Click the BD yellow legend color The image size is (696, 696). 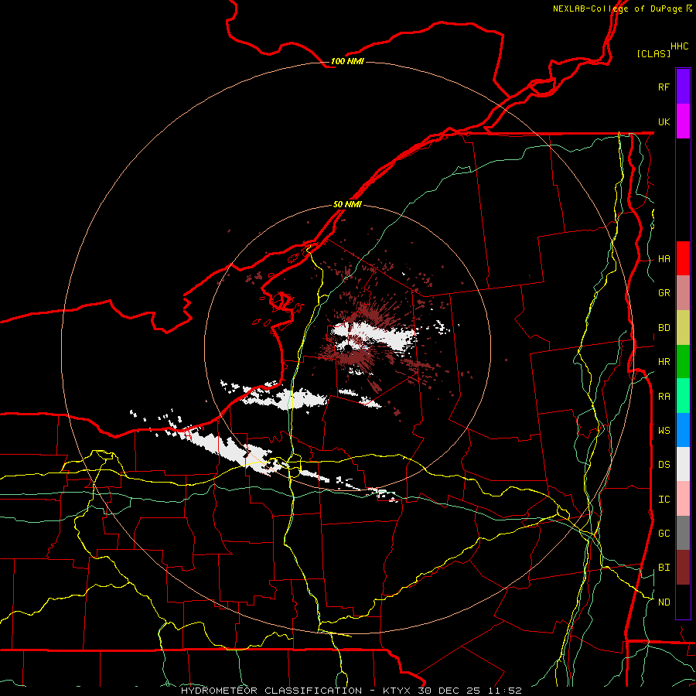coord(683,328)
